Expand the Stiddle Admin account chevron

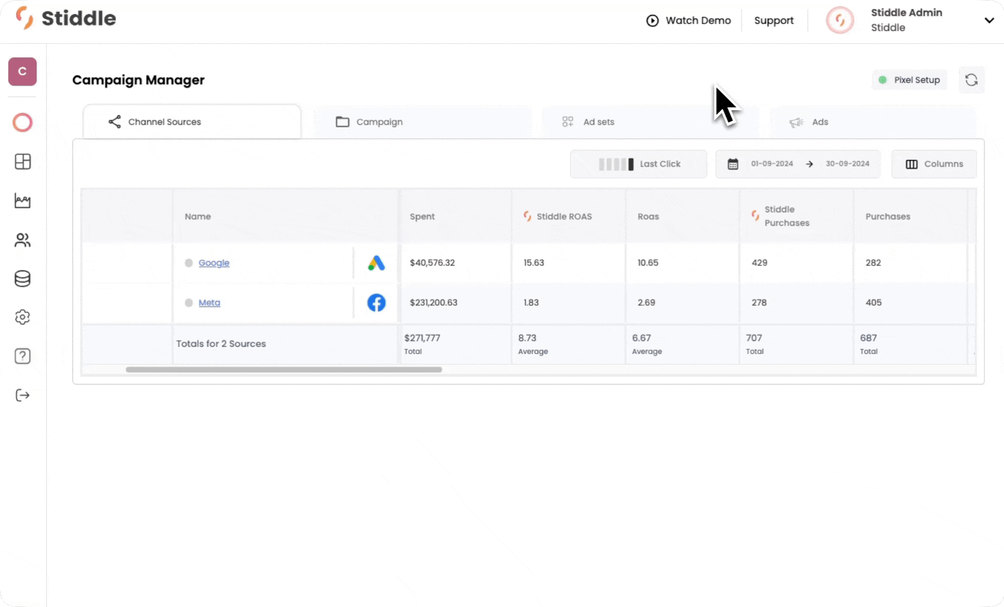tap(989, 20)
